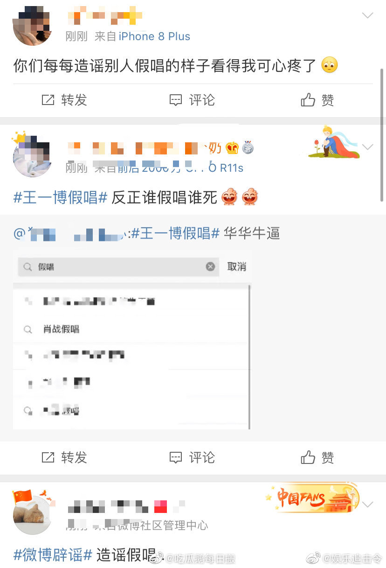Open the #微博辟谣# hashtag link
The width and height of the screenshot is (386, 568).
click(x=53, y=555)
